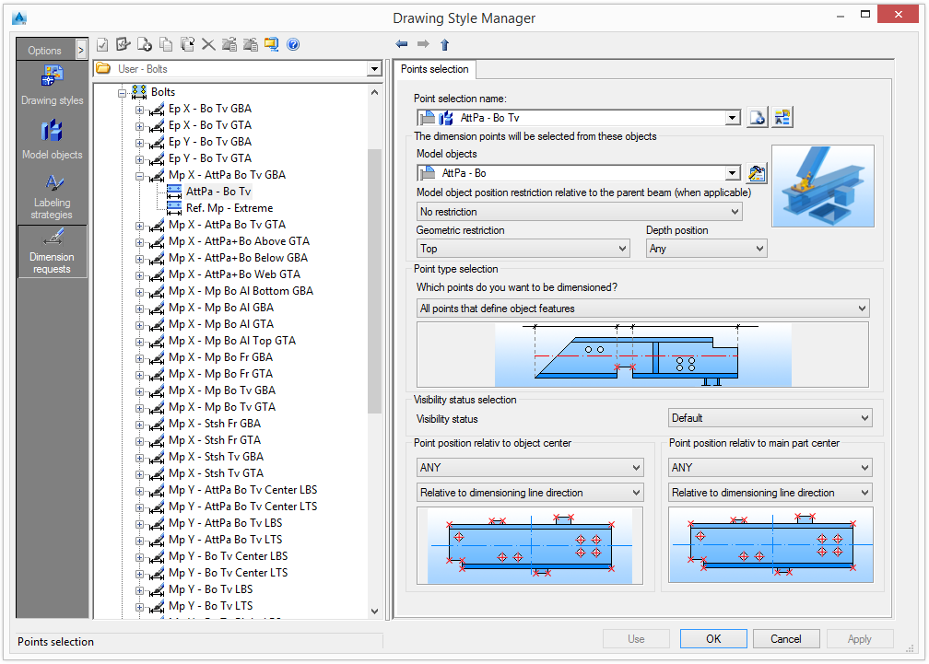Click the Help question mark icon

pyautogui.click(x=293, y=44)
